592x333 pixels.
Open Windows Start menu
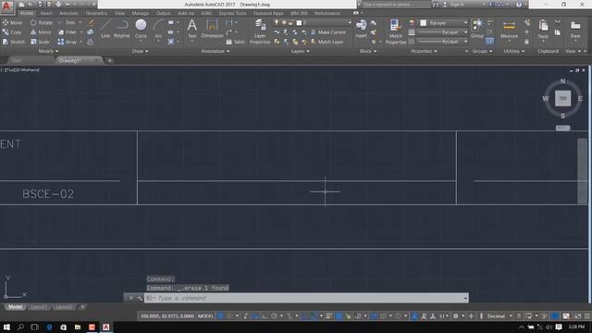pyautogui.click(x=6, y=327)
